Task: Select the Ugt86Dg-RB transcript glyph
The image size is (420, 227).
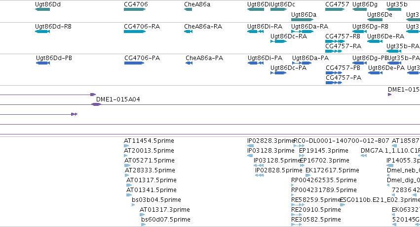Action: [x=359, y=32]
